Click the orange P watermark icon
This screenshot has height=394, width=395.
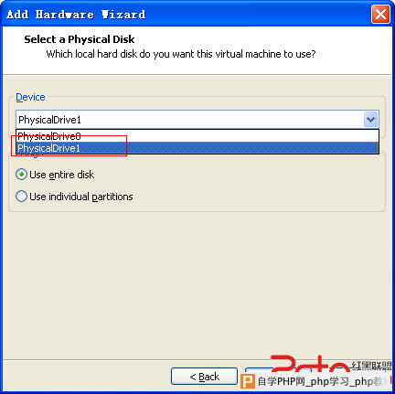(x=248, y=381)
